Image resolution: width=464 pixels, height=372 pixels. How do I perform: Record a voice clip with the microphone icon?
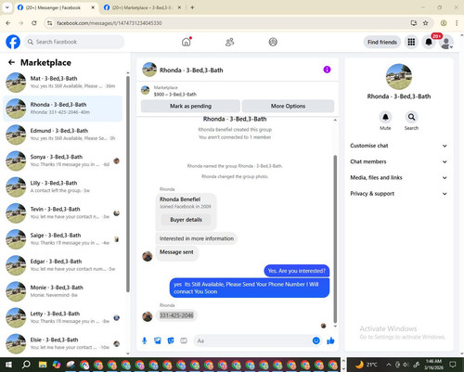pyautogui.click(x=145, y=340)
